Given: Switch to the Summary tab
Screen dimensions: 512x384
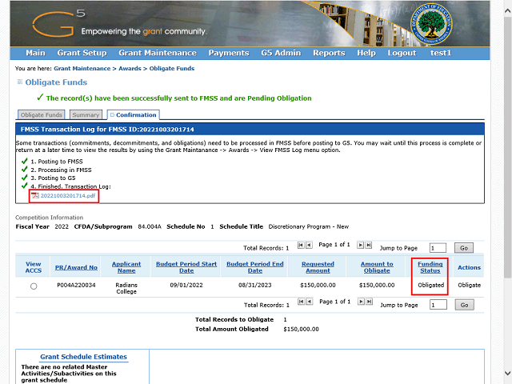Looking at the screenshot, I should (86, 115).
